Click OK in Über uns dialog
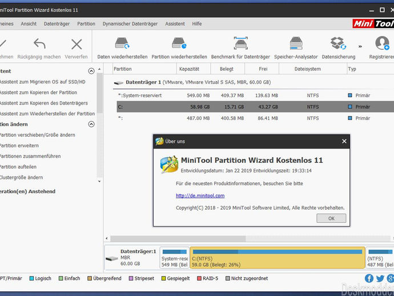This screenshot has height=296, width=394. click(331, 218)
